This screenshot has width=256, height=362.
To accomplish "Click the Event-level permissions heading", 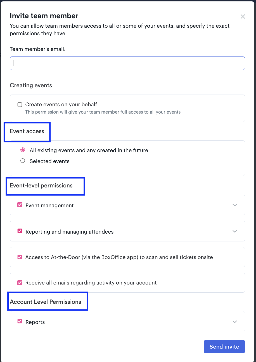I will coord(41,185).
